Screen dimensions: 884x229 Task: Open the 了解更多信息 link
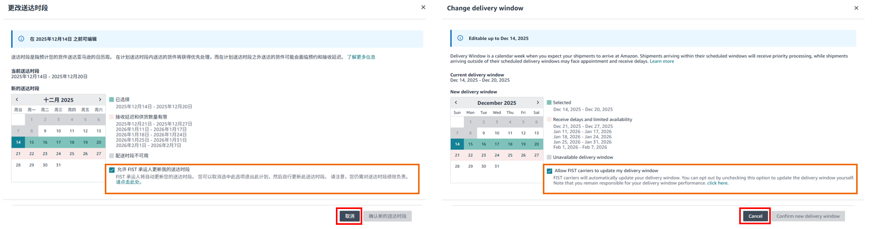click(x=361, y=57)
